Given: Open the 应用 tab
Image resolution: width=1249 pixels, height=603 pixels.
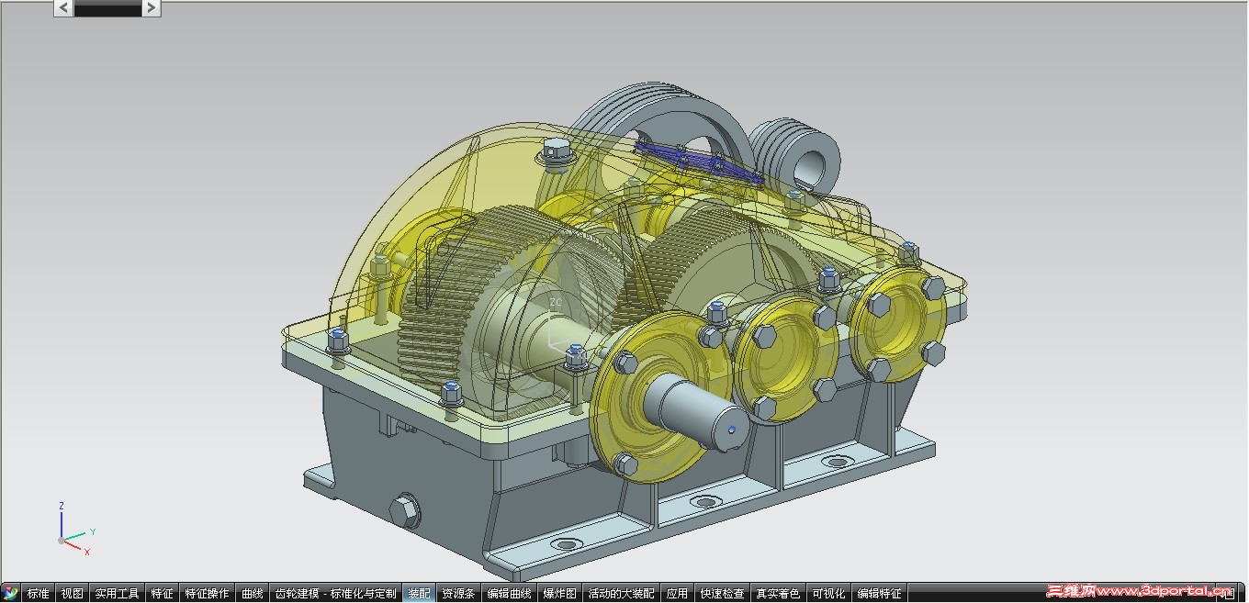Looking at the screenshot, I should (678, 594).
